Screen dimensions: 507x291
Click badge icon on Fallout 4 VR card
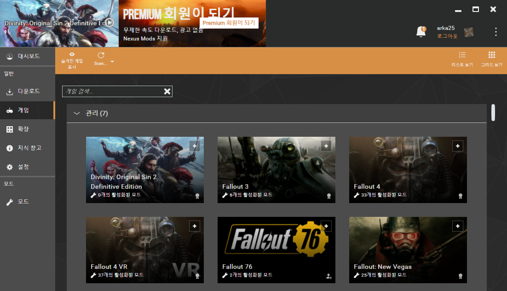(197, 276)
